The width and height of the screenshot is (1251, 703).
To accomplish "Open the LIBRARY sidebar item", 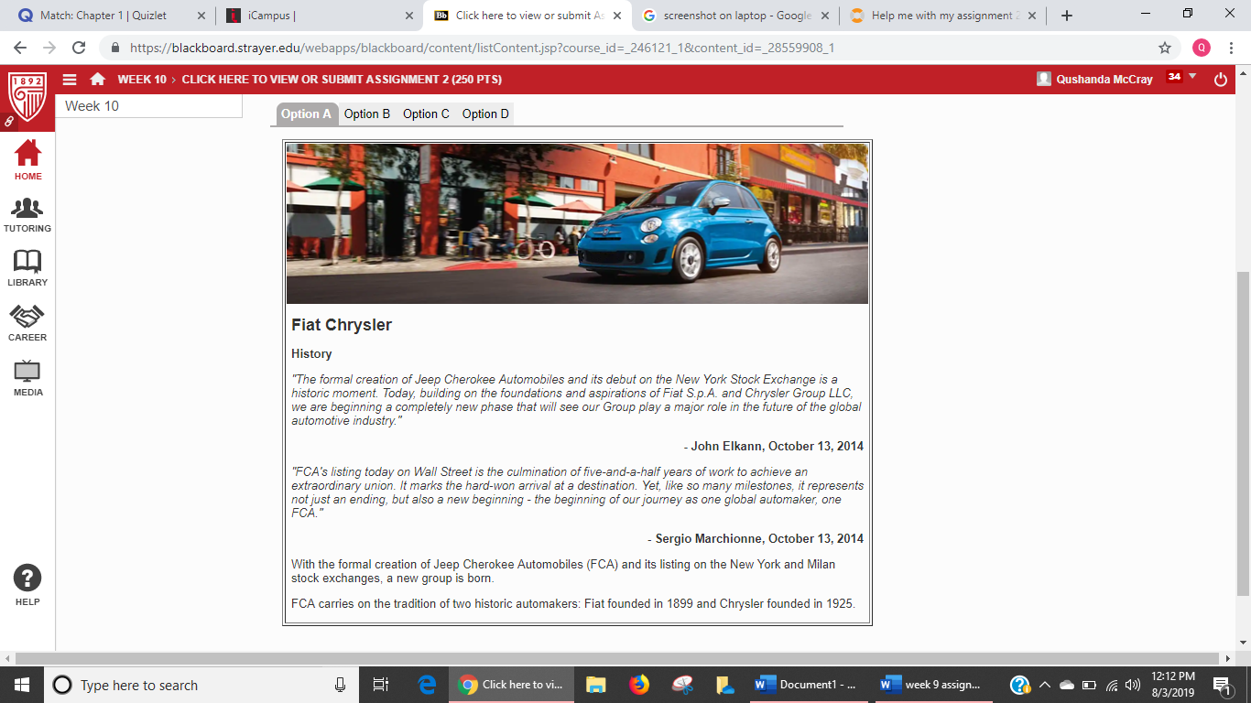I will [27, 268].
